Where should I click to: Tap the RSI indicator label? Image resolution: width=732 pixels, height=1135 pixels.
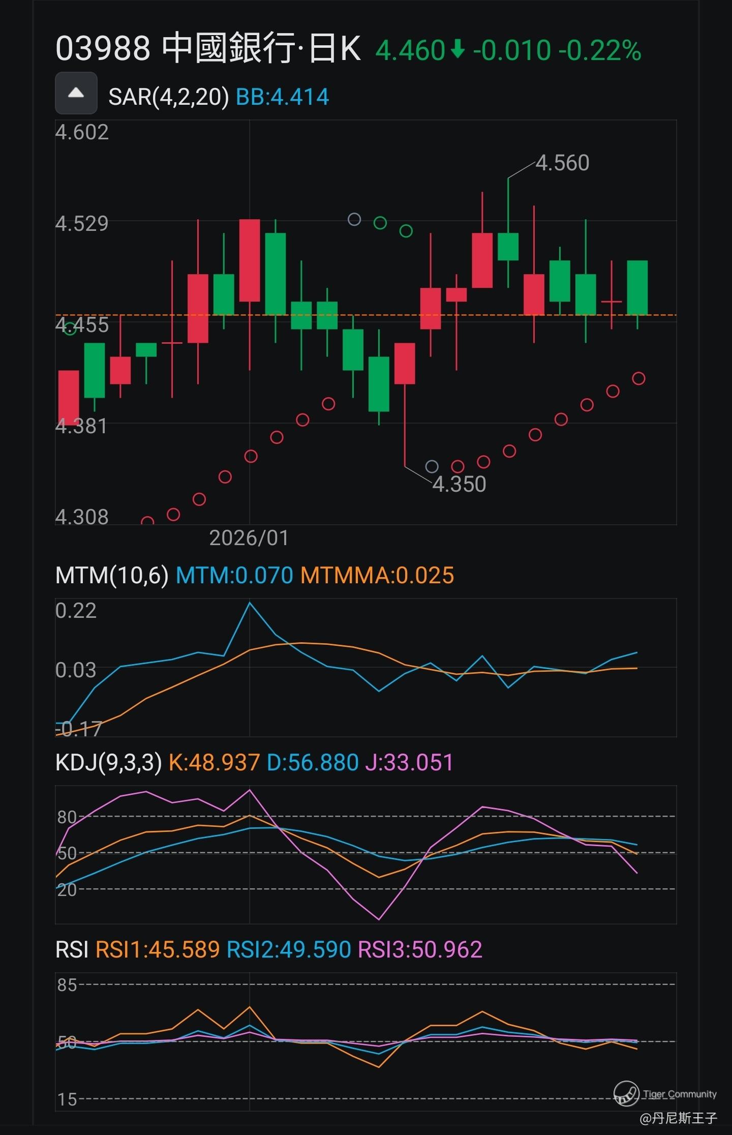(72, 950)
